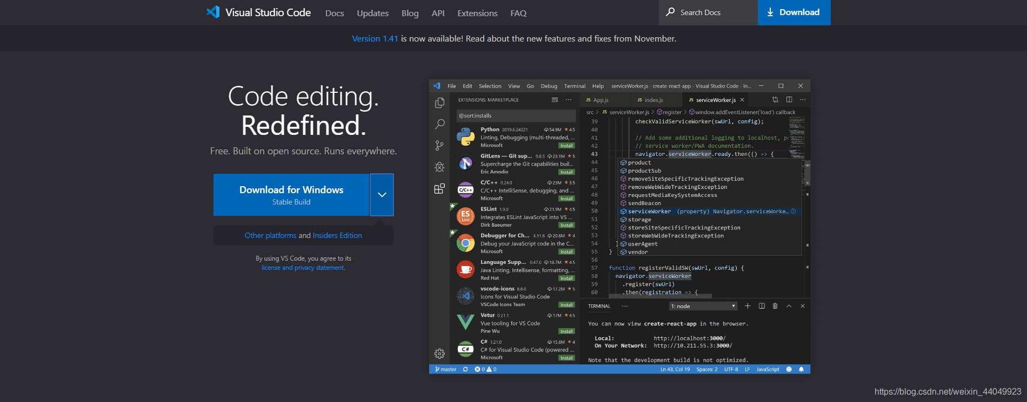Viewport: 1027px width, 402px height.
Task: Maximize the terminal panel with the chevron up
Action: click(789, 306)
